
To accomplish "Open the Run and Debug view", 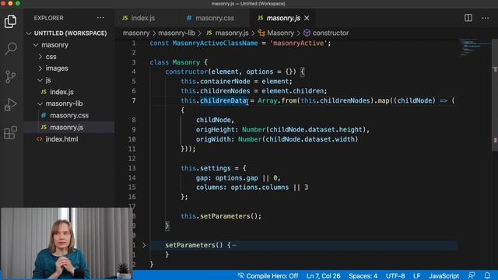I will pos(10,104).
